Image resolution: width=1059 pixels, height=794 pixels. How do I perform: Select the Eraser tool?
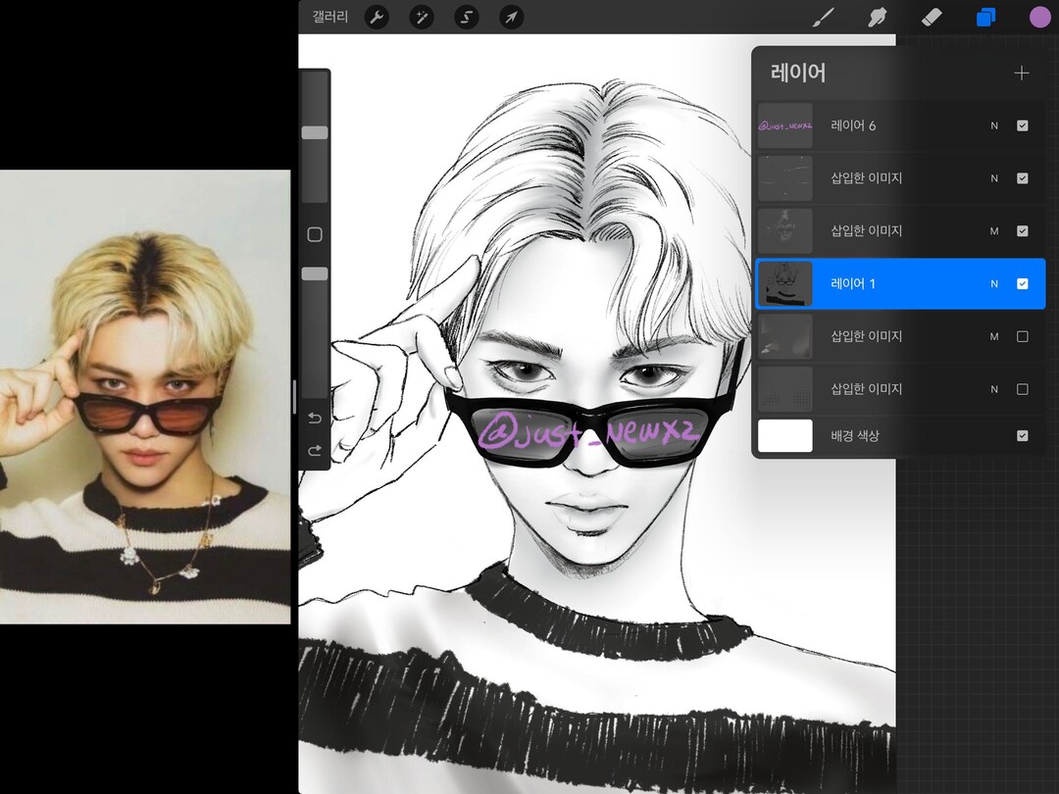(x=931, y=17)
